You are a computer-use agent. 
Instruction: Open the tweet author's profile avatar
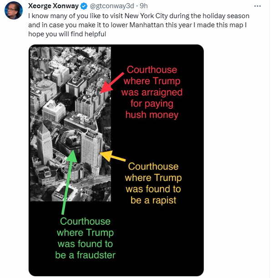(x=14, y=10)
